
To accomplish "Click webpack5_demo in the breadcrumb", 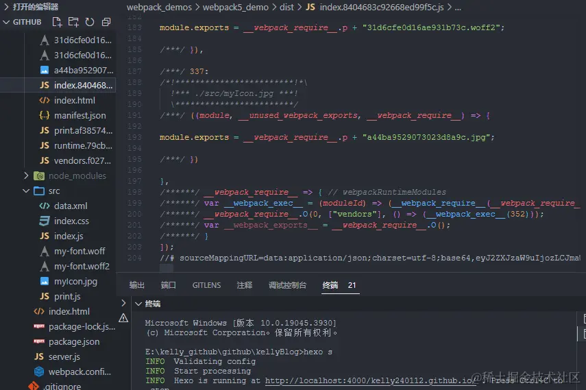I will click(236, 7).
